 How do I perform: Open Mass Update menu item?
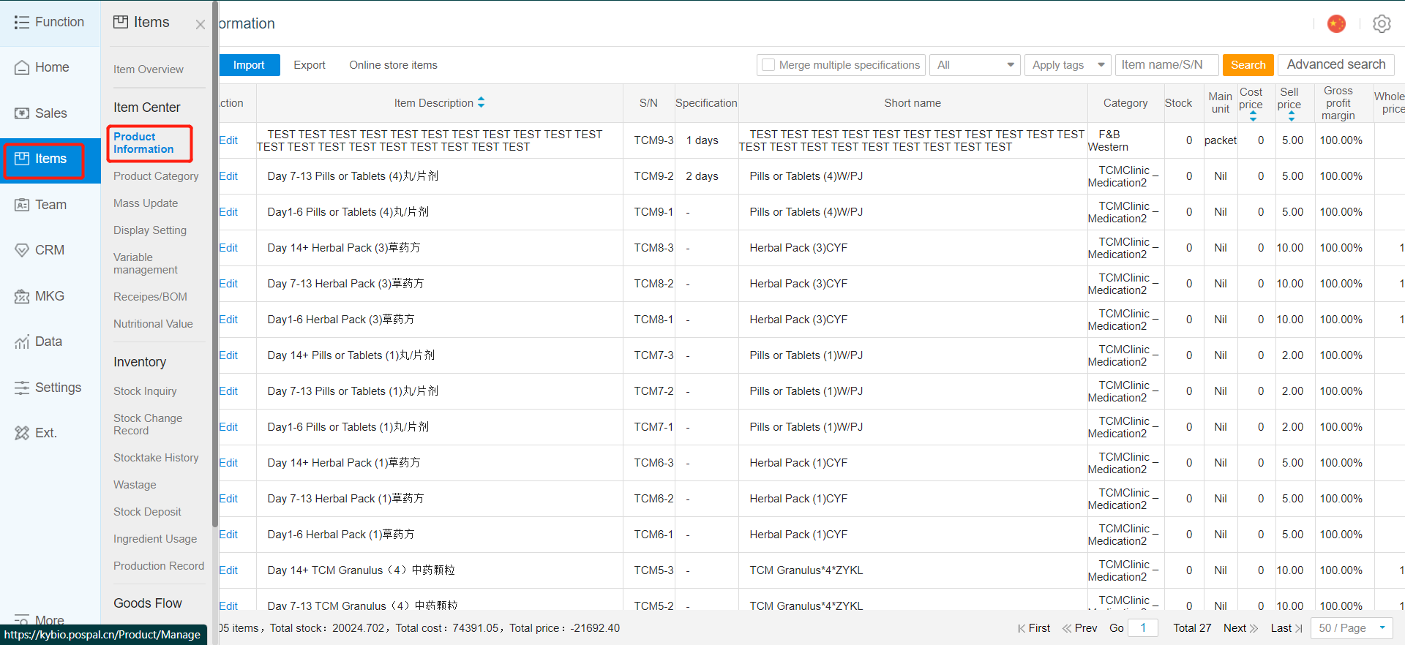(146, 203)
